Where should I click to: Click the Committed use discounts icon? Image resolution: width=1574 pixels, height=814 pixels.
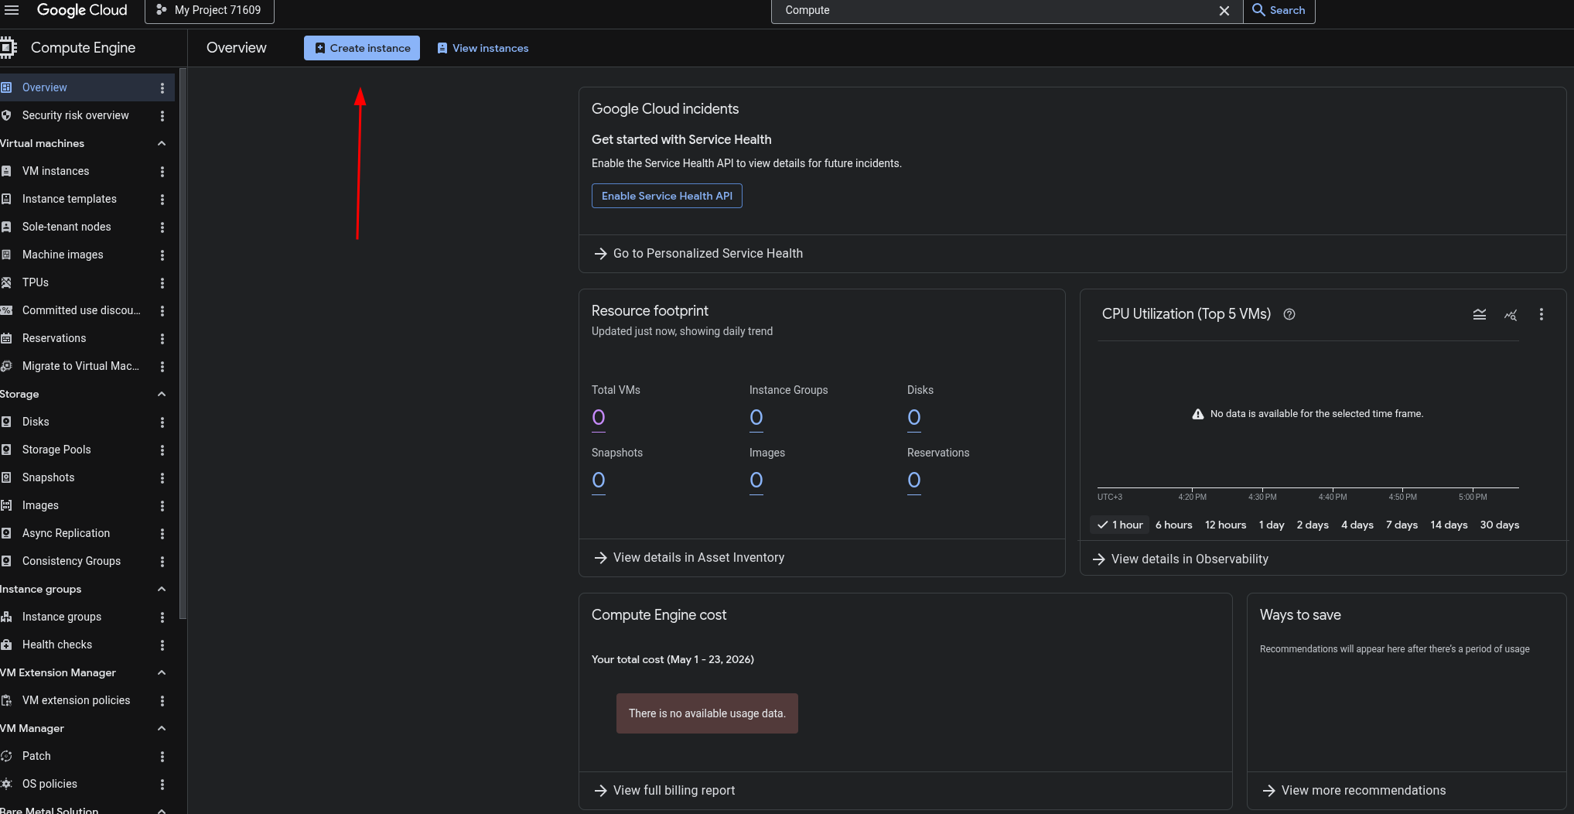click(x=6, y=310)
